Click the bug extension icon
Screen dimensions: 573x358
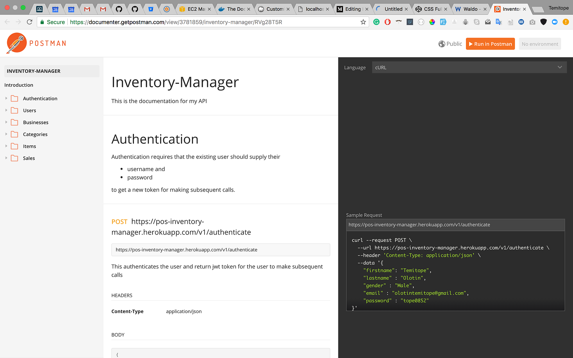click(466, 22)
